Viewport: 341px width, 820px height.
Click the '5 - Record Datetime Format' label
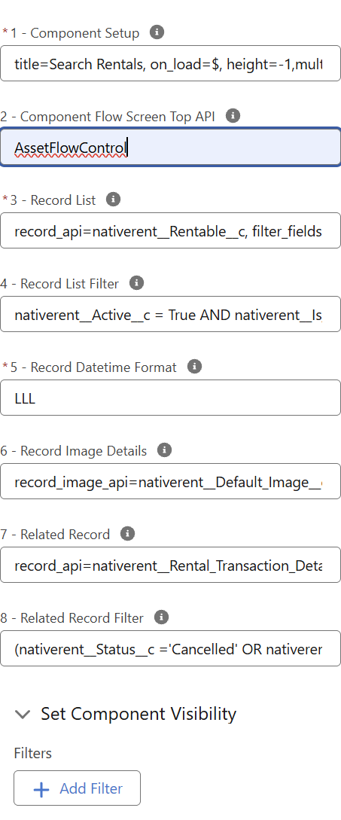click(93, 367)
